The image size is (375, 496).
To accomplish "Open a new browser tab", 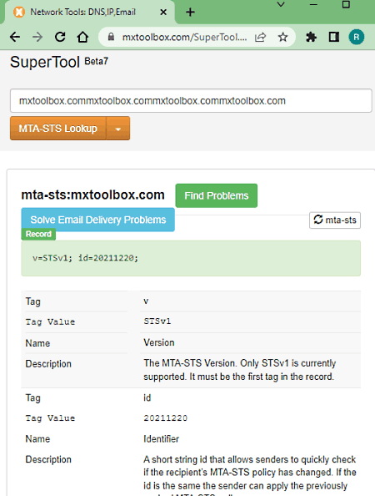I will pos(190,13).
